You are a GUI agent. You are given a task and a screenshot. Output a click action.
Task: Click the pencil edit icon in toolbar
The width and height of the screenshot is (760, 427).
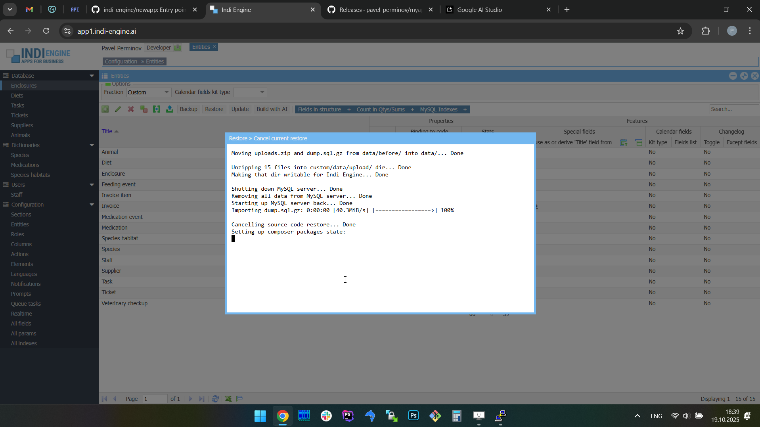pos(118,109)
